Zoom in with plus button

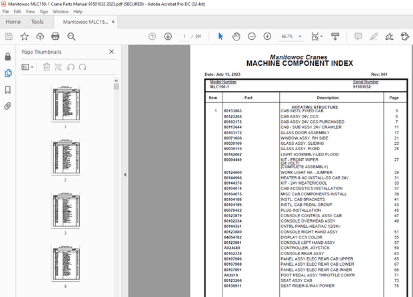(267, 37)
